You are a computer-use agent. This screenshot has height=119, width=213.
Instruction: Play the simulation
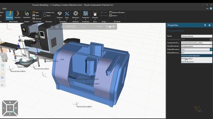point(62,27)
